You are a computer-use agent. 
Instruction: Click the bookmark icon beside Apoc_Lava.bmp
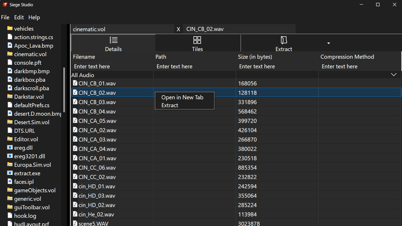point(9,46)
